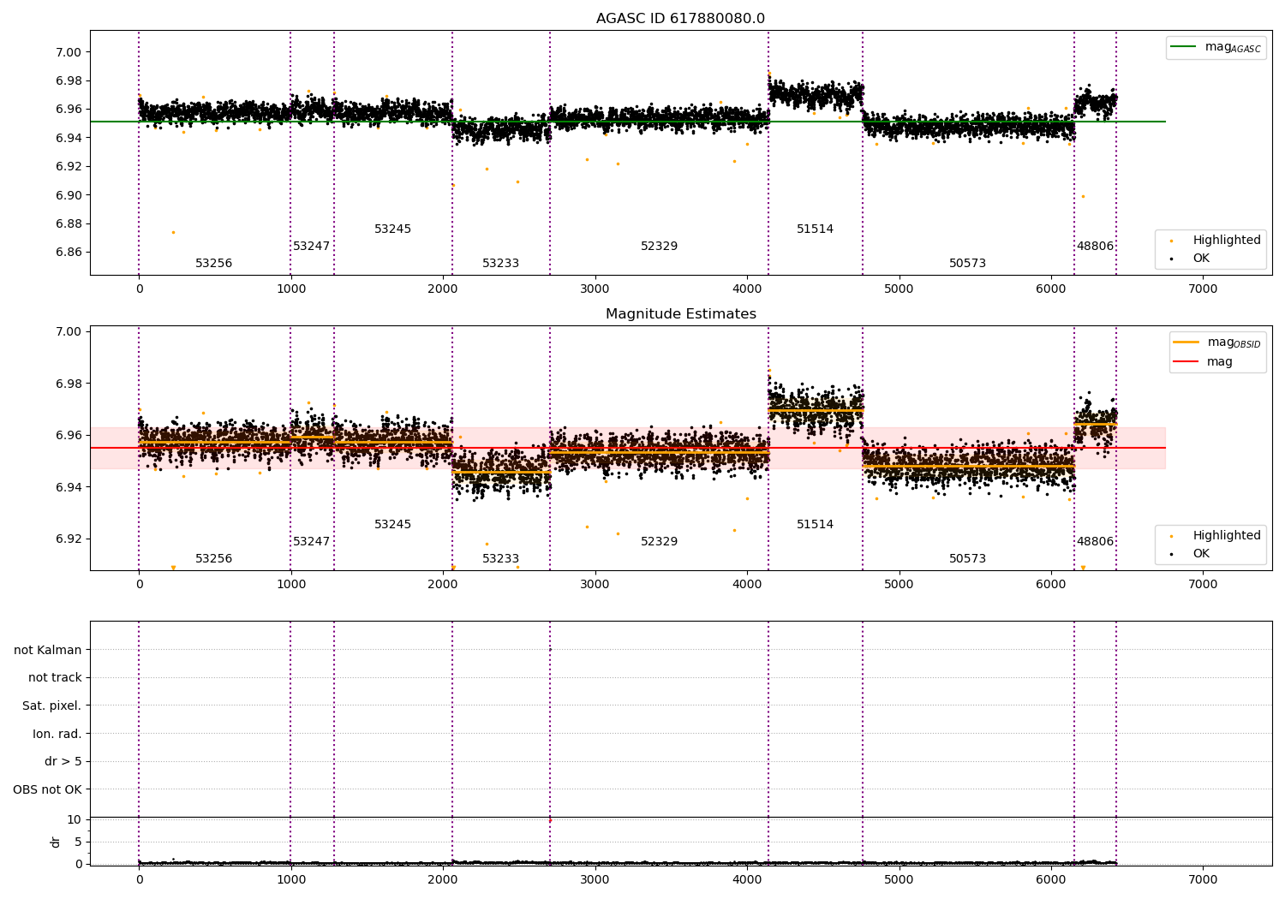Click the 7000 x-axis tick of the top plot
The image size is (1285, 899).
click(x=1203, y=289)
